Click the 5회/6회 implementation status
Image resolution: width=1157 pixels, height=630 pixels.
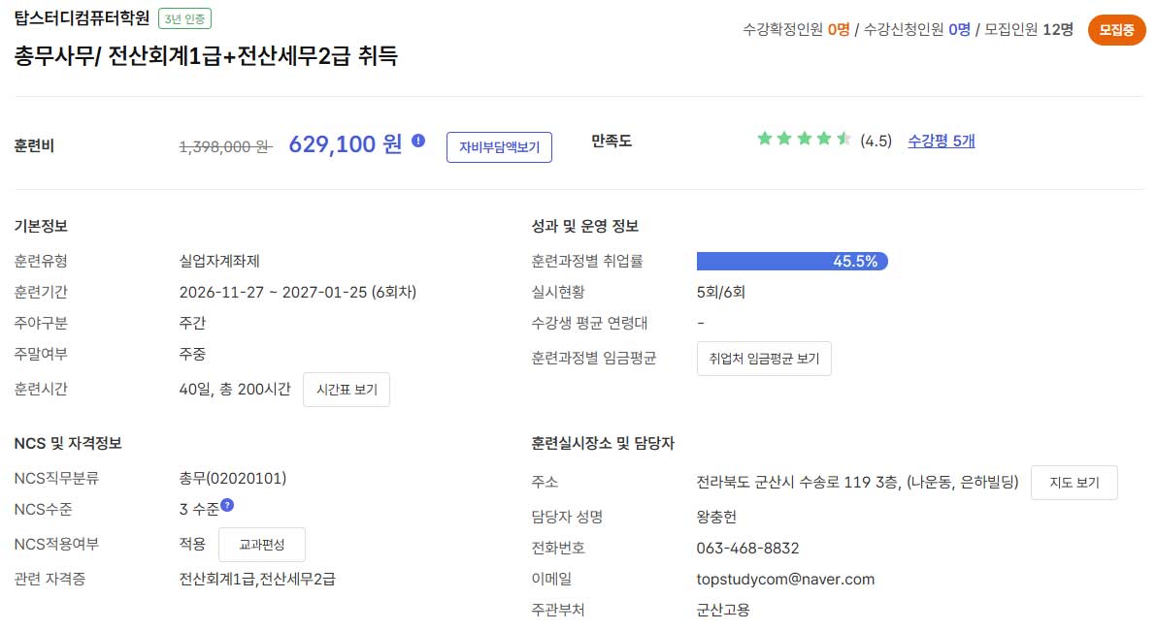(721, 292)
